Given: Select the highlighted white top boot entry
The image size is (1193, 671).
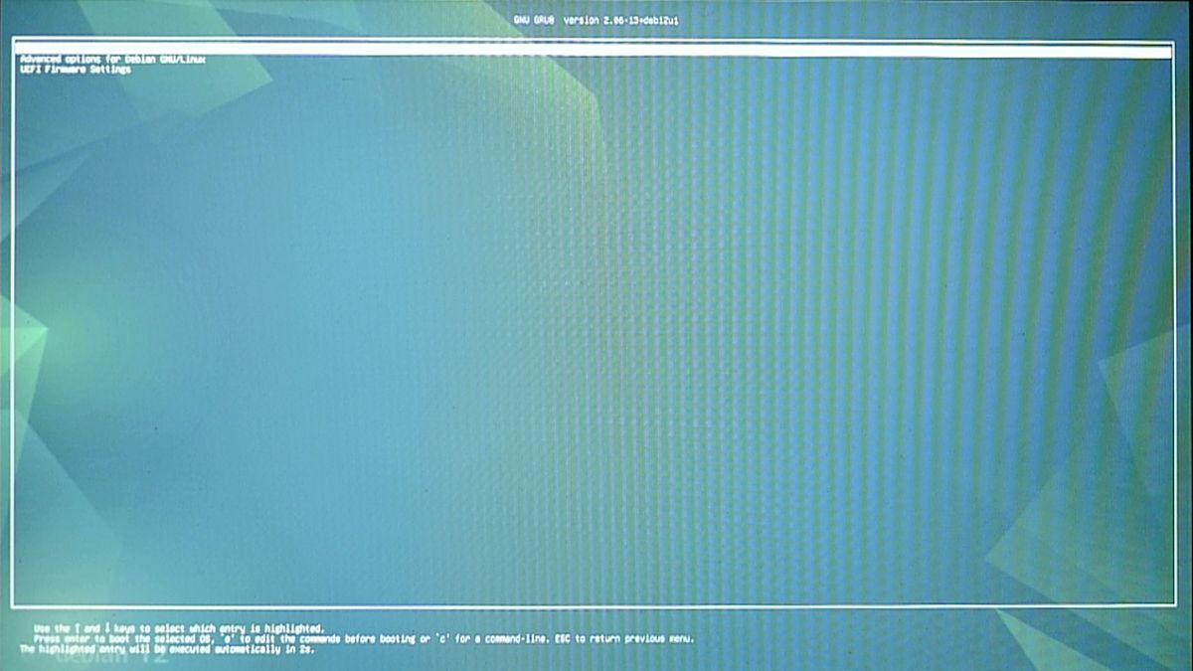Looking at the screenshot, I should (594, 50).
